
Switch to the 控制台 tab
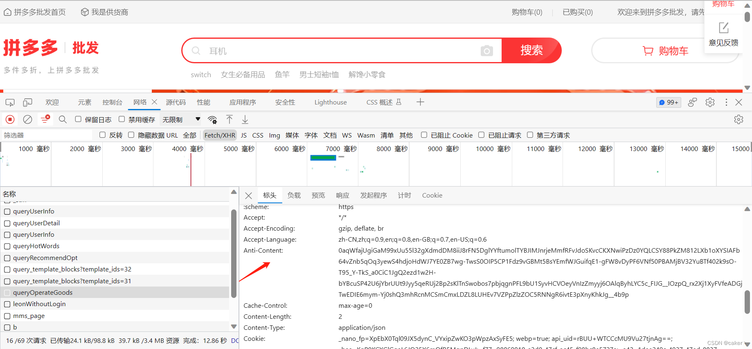coord(112,102)
